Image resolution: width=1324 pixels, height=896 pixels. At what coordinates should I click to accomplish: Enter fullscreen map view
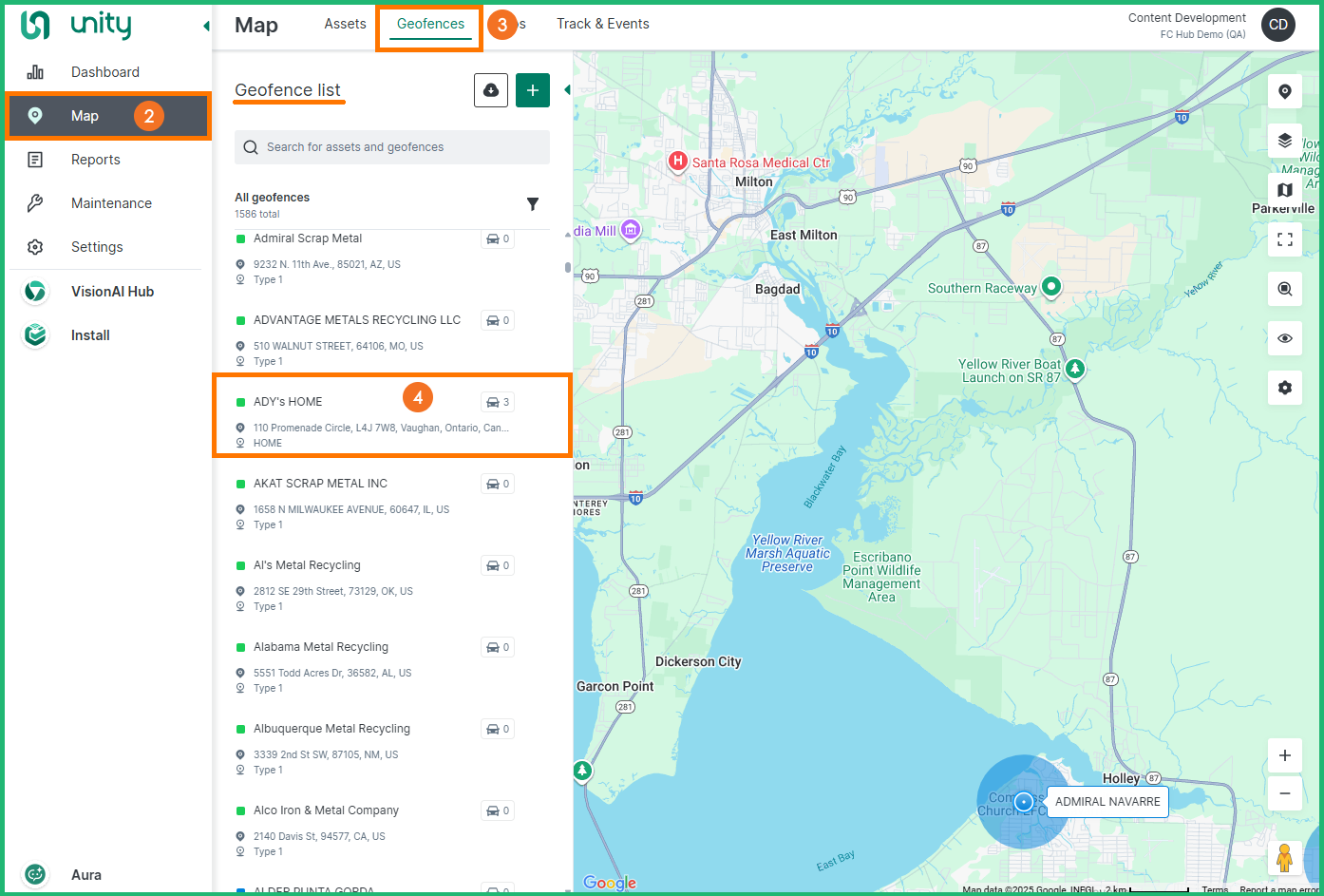[x=1284, y=239]
